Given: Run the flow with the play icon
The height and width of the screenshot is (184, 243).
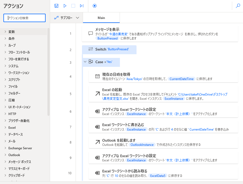Looking at the screenshot, I should click(65, 6).
